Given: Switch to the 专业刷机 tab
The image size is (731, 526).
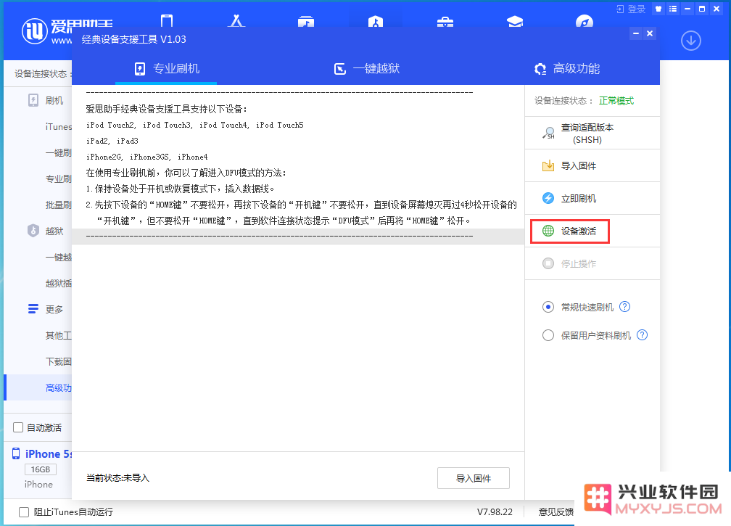Looking at the screenshot, I should pos(167,69).
